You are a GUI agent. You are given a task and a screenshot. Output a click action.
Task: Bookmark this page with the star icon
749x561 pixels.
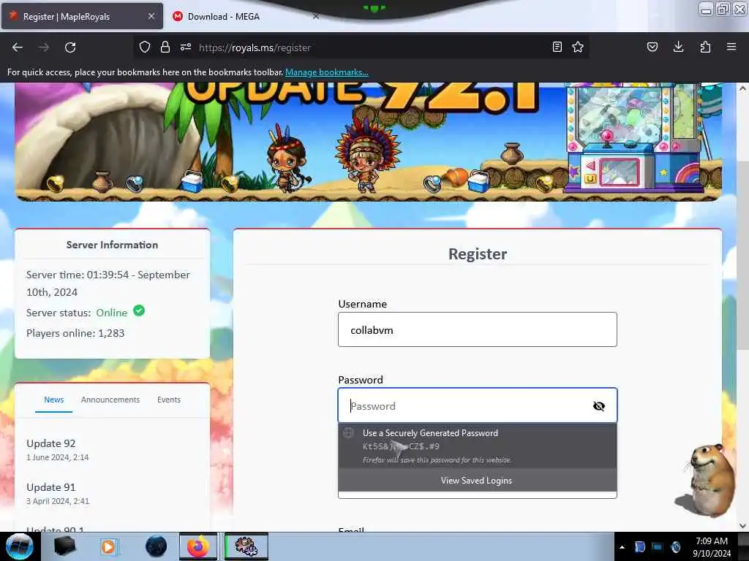[x=578, y=47]
